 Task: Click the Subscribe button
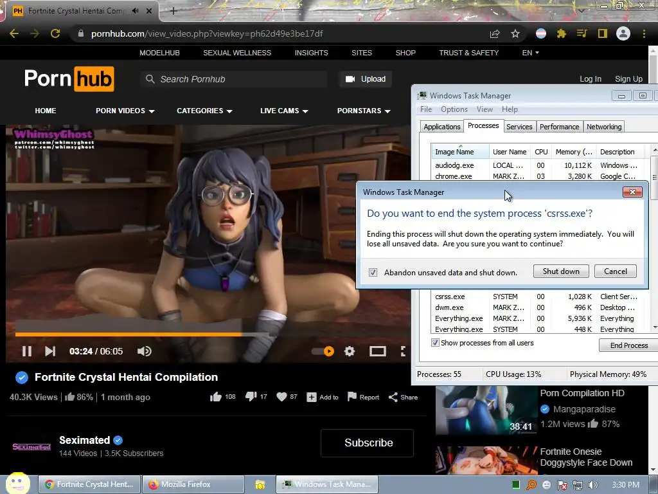coord(367,443)
